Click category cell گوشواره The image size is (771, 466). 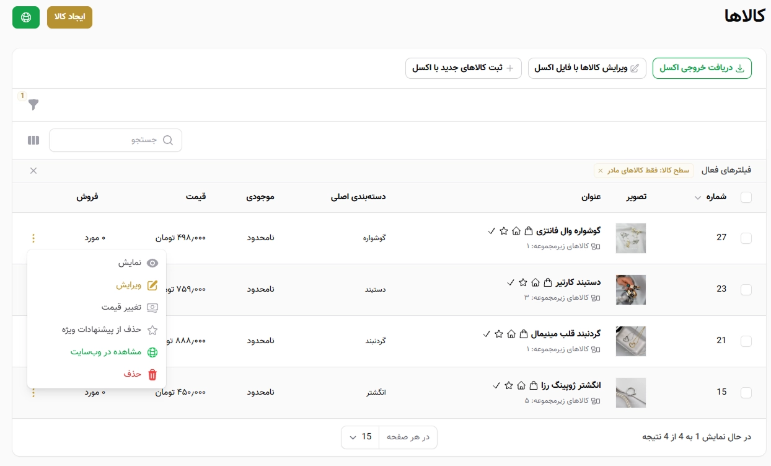(x=374, y=238)
